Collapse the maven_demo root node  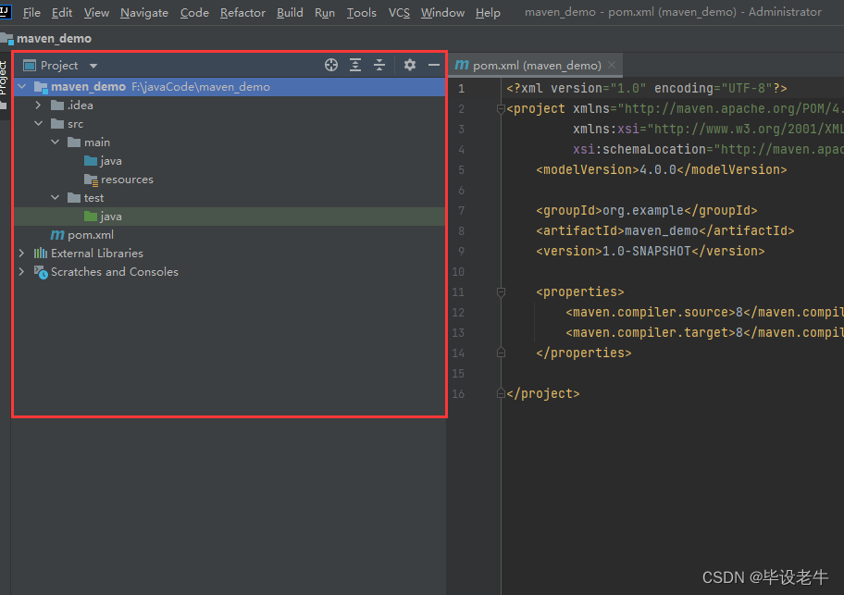pos(22,87)
